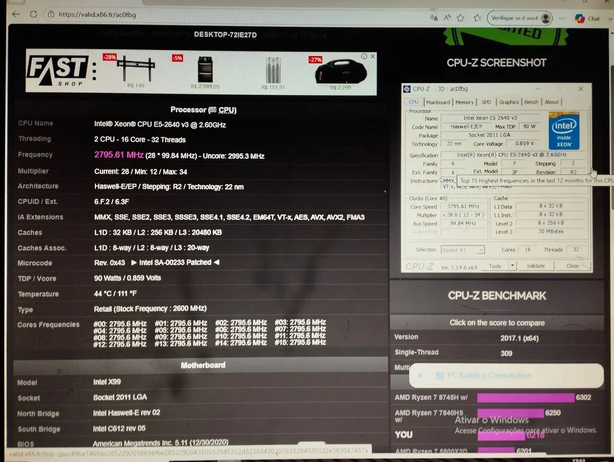Select the CPU tab in CPU-Z screenshot
This screenshot has height=462, width=614.
(x=413, y=102)
